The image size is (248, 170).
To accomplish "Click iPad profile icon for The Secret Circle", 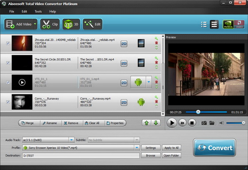I will pyautogui.click(x=141, y=63).
